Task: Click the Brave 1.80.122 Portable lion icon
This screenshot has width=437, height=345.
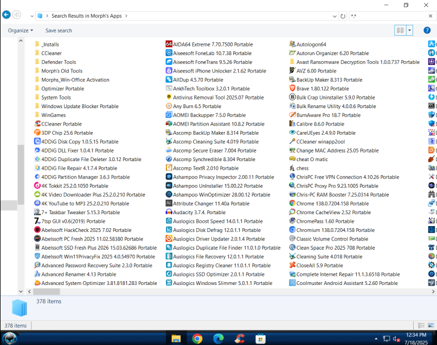Action: click(x=292, y=88)
